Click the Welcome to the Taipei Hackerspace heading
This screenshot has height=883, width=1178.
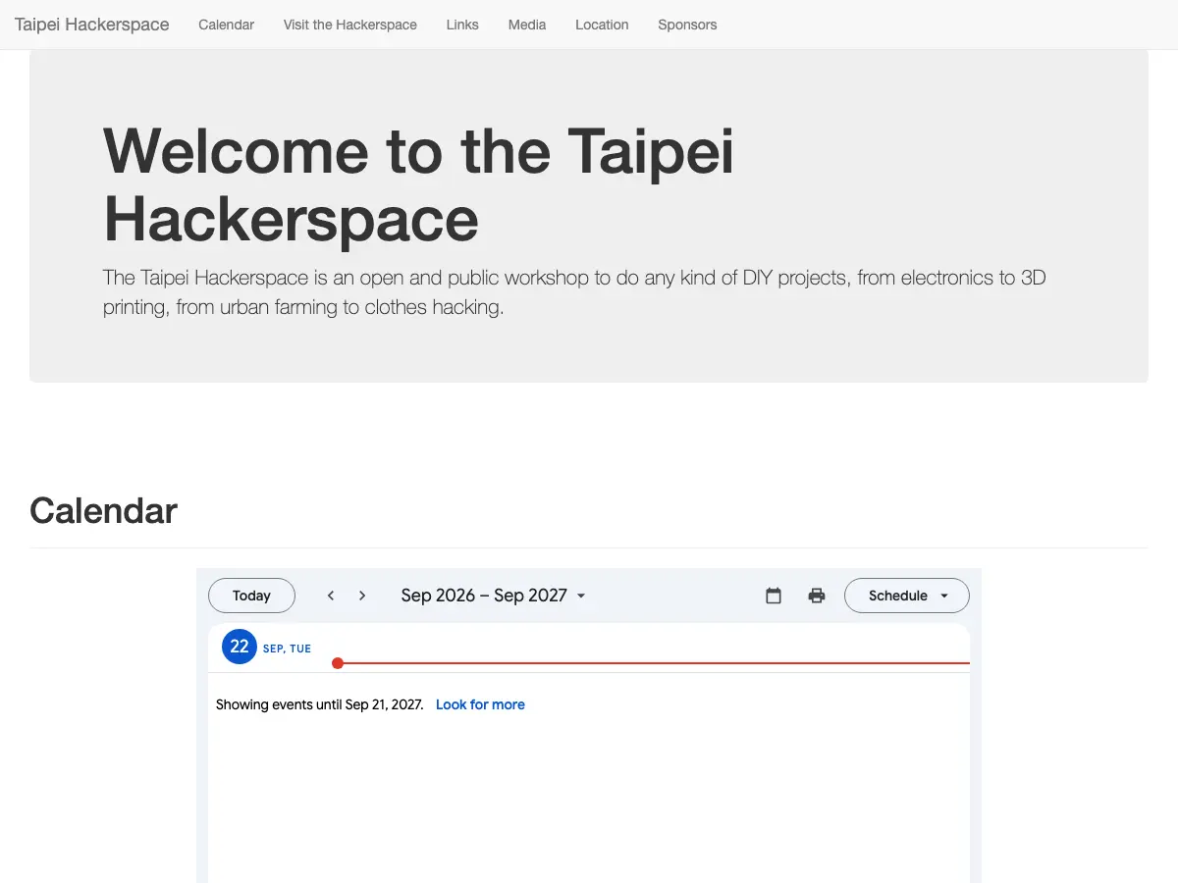(418, 183)
